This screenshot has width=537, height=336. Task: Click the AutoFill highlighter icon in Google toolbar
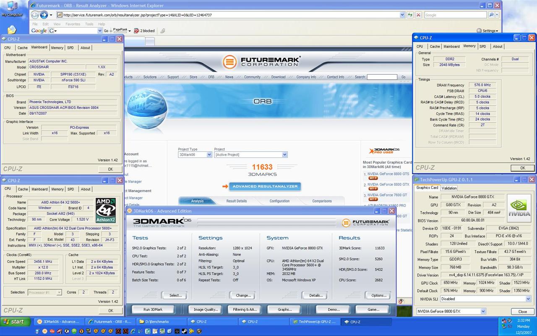click(163, 31)
